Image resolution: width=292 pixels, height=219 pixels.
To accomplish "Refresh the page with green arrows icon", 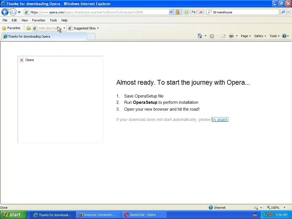I will click(194, 12).
